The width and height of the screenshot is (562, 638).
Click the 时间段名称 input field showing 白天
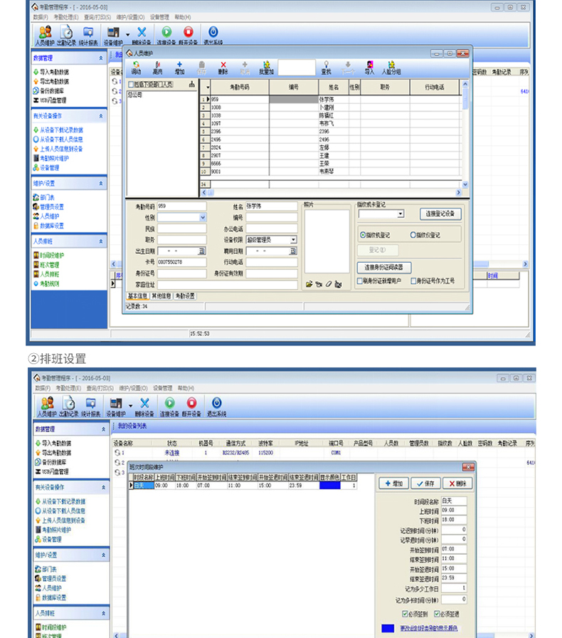452,501
